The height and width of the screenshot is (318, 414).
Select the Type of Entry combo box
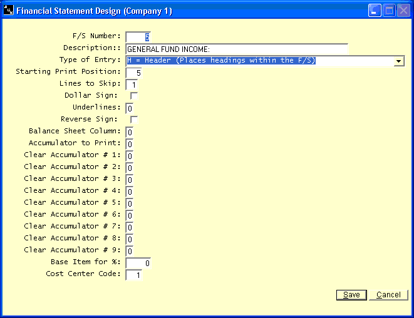(260, 61)
